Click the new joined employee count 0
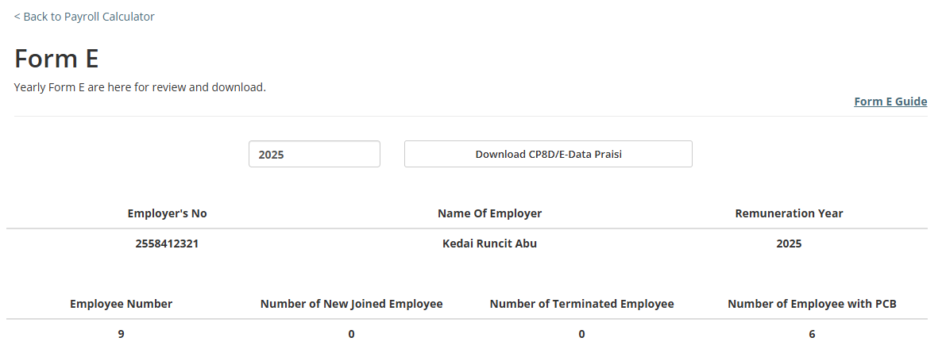This screenshot has height=353, width=942. 351,334
